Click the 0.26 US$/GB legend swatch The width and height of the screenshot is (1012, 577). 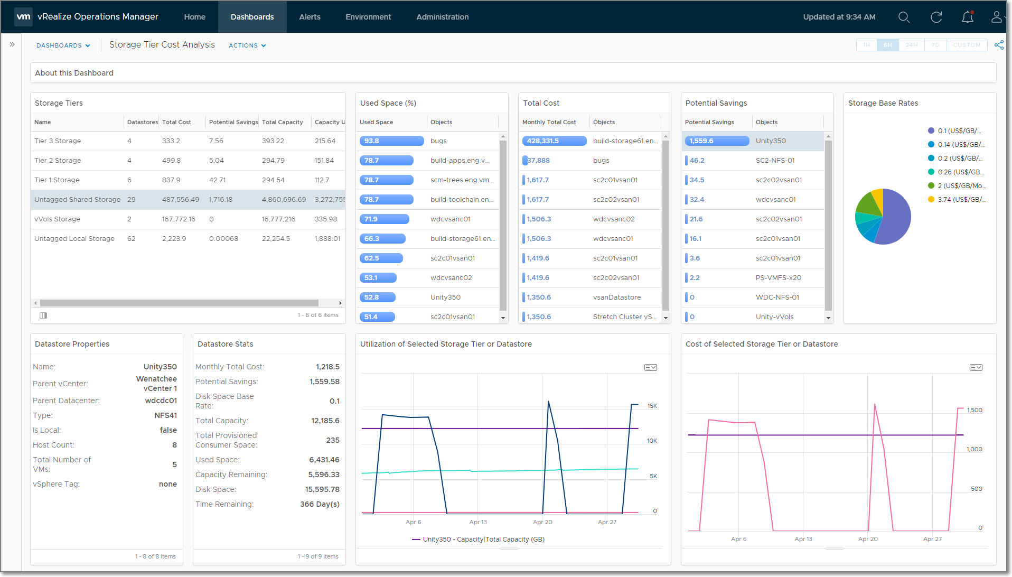click(931, 172)
